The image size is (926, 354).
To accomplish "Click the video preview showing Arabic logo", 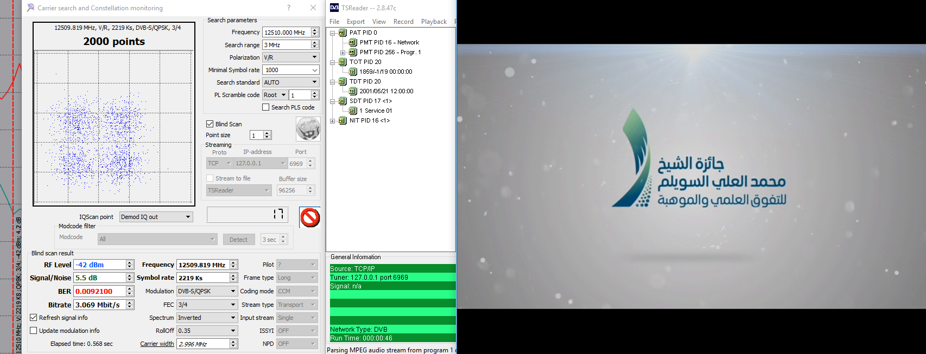I will point(692,177).
